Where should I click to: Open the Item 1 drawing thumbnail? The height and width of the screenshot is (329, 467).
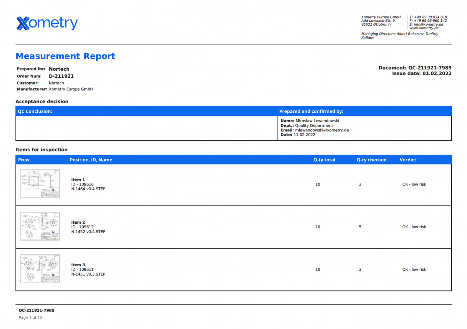40,183
